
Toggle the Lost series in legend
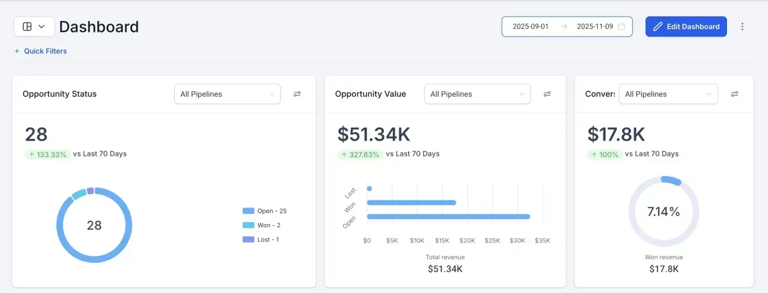point(261,239)
